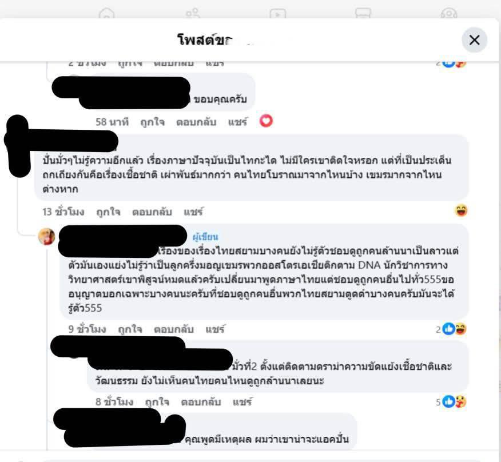Click the heart reaction on 58-minute comment
This screenshot has width=501, height=462.
click(266, 121)
